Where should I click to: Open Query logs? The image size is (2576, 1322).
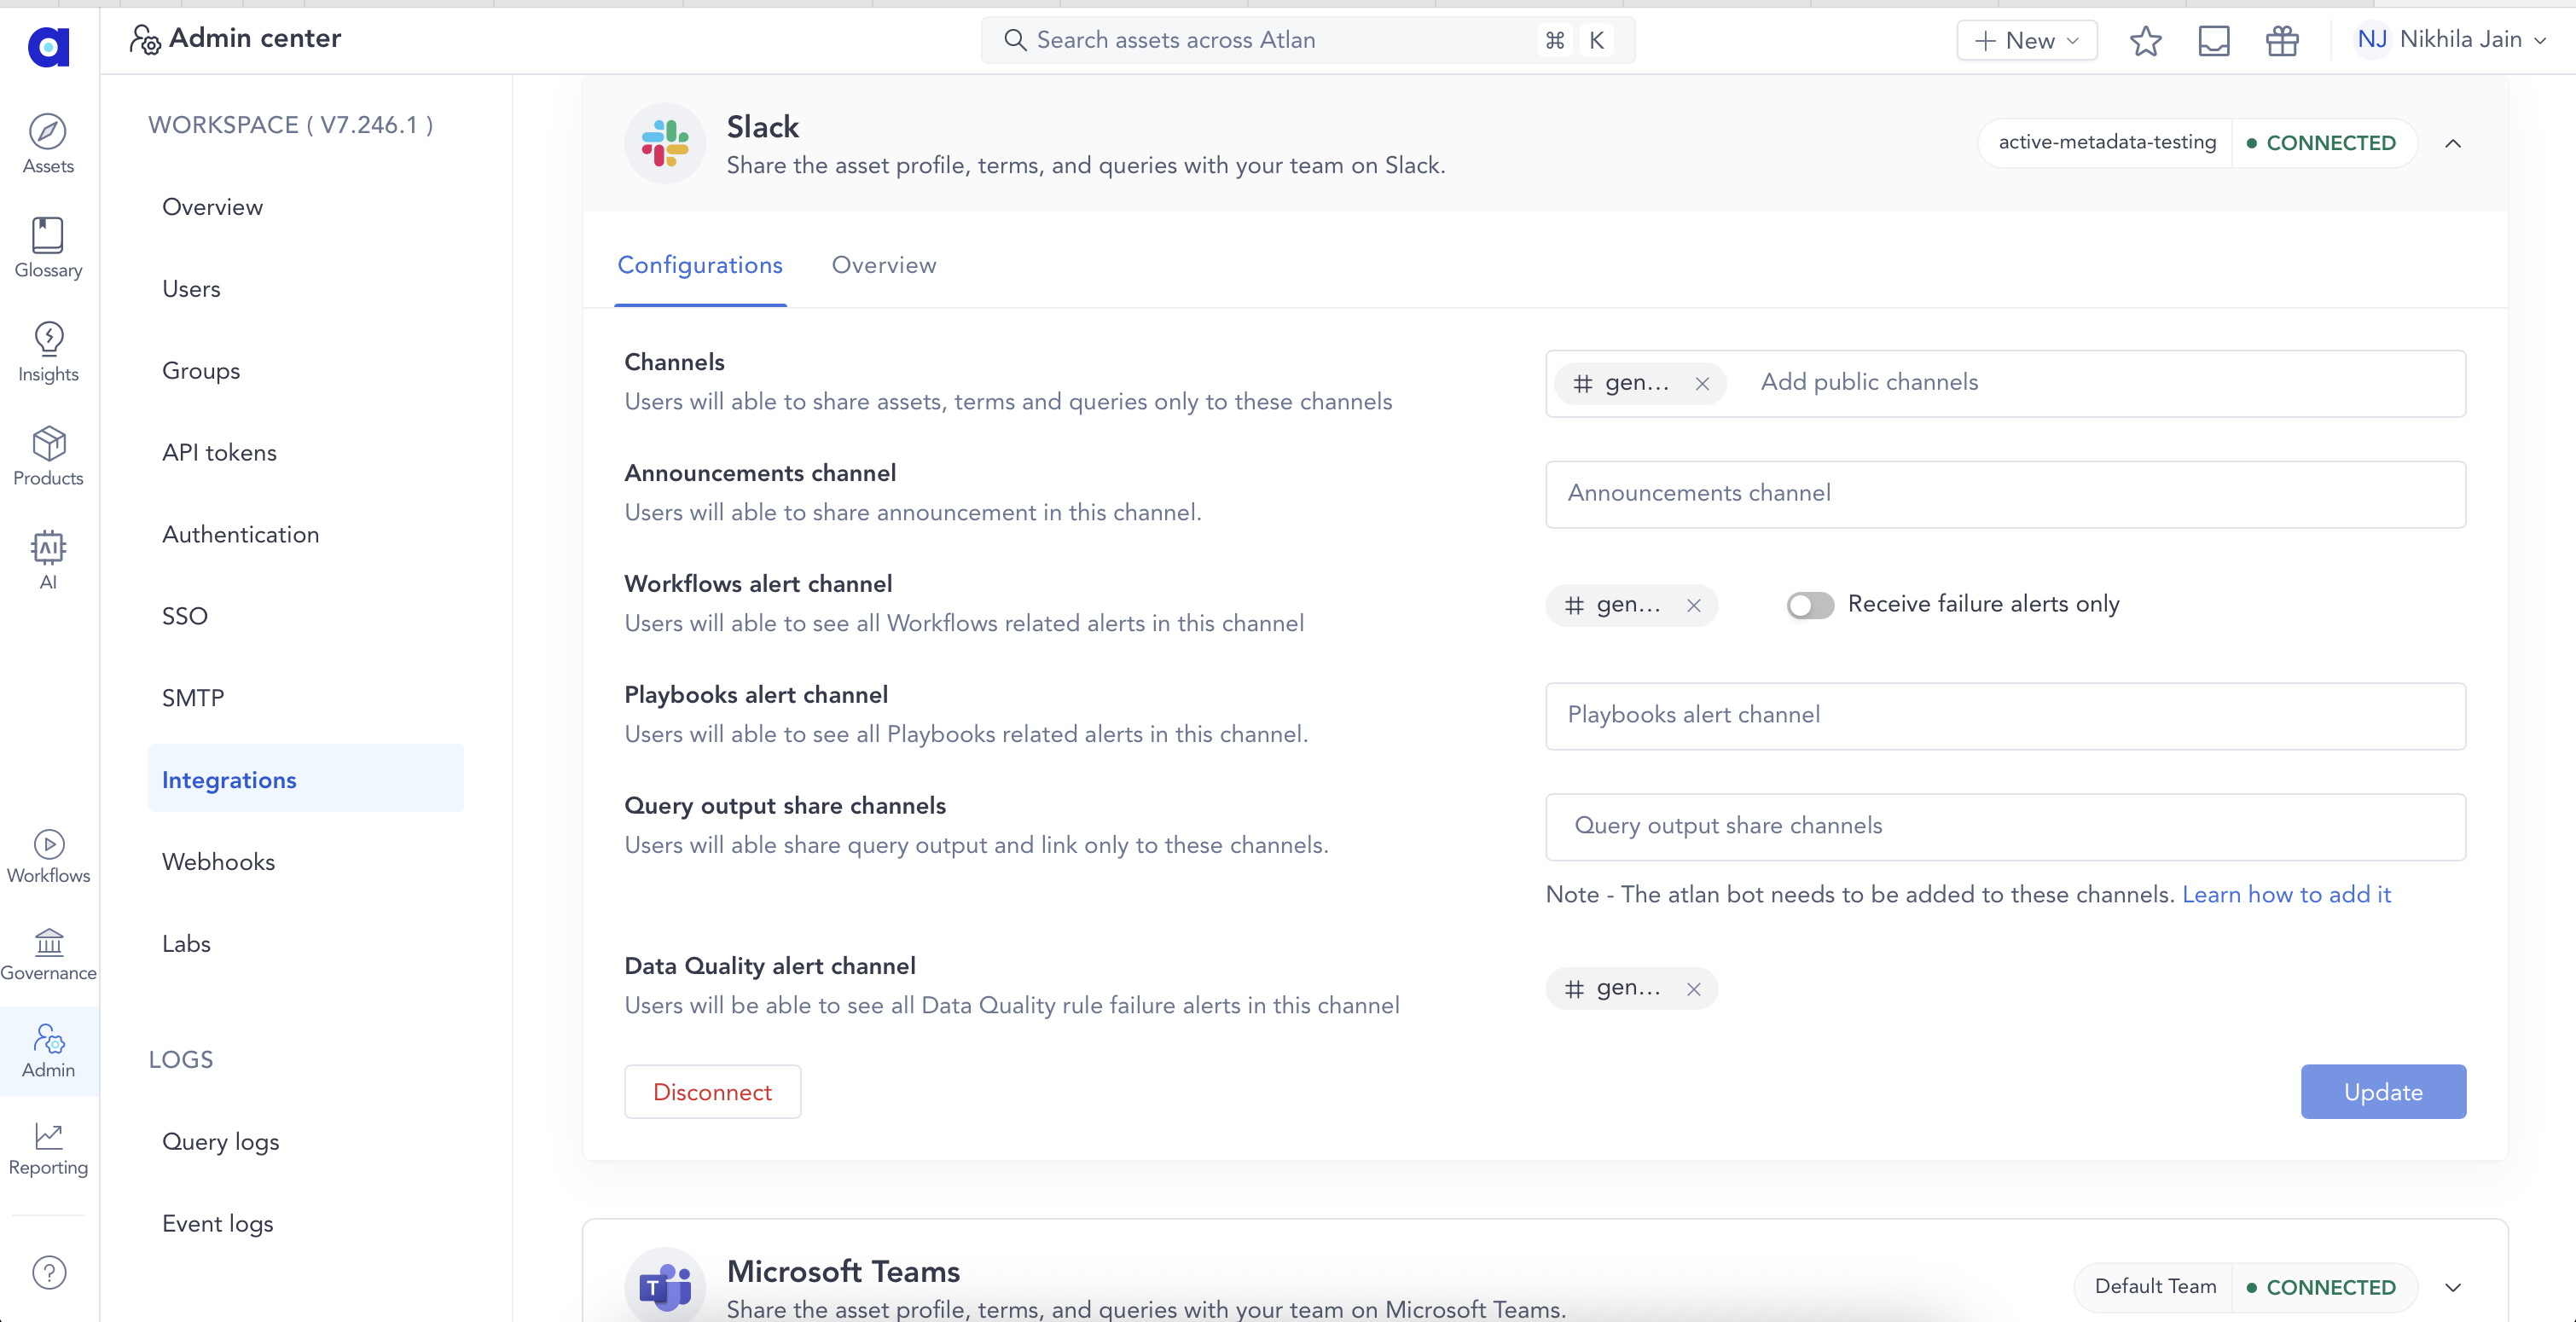[306, 1142]
